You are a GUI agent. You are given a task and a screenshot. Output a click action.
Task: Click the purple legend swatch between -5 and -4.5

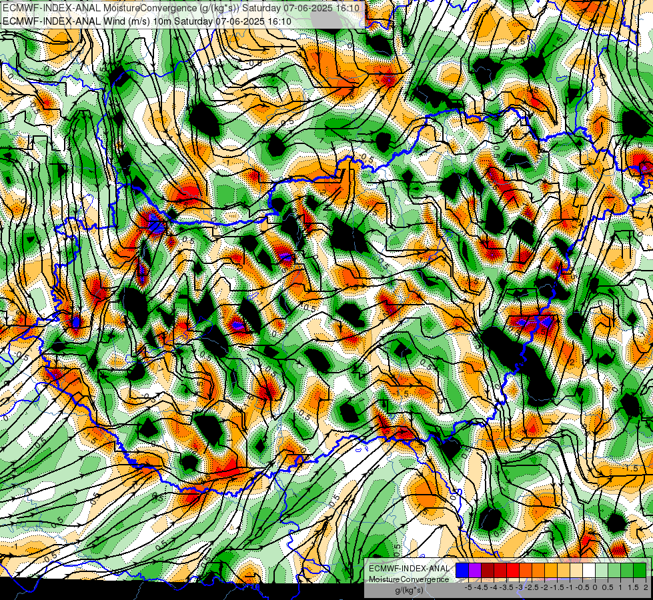(475, 570)
